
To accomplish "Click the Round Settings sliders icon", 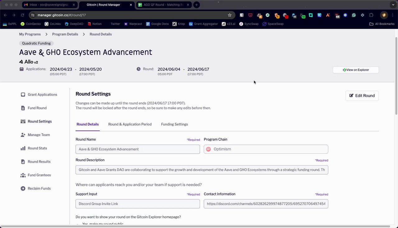I will click(23, 121).
